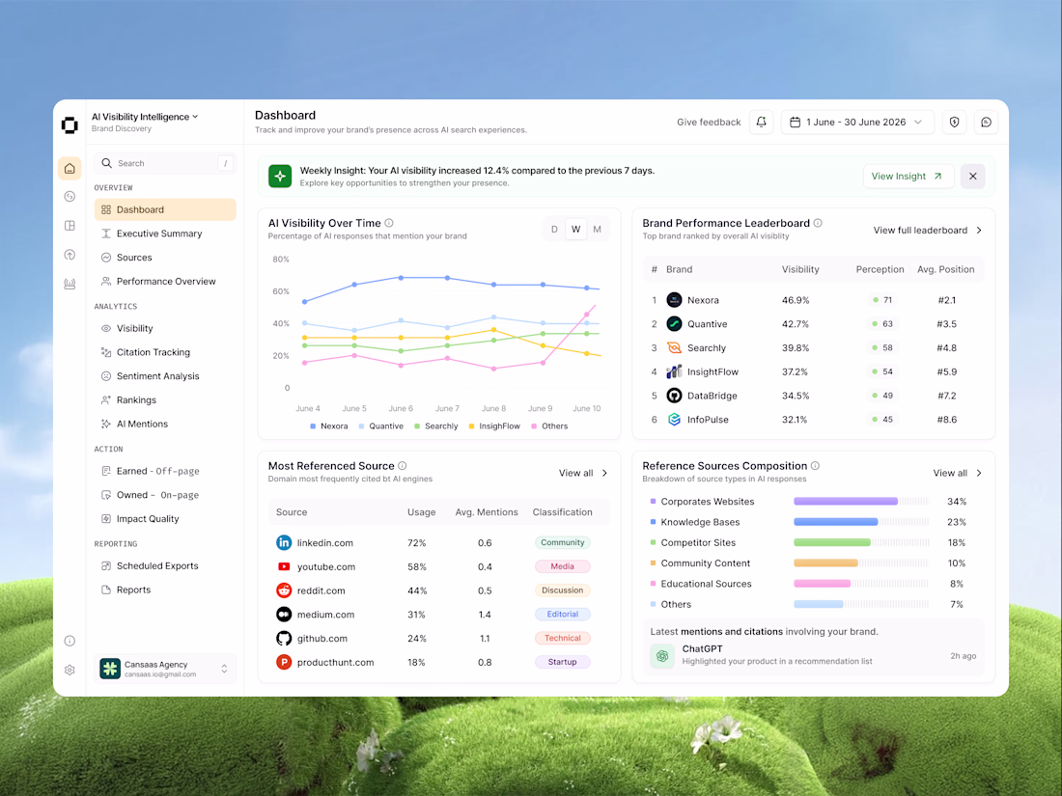The image size is (1062, 796).
Task: Expand the AI Visibility Intelligence workspace dropdown
Action: [x=145, y=117]
